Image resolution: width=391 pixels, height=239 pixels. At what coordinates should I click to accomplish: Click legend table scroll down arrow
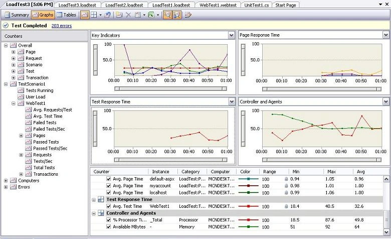click(386, 232)
